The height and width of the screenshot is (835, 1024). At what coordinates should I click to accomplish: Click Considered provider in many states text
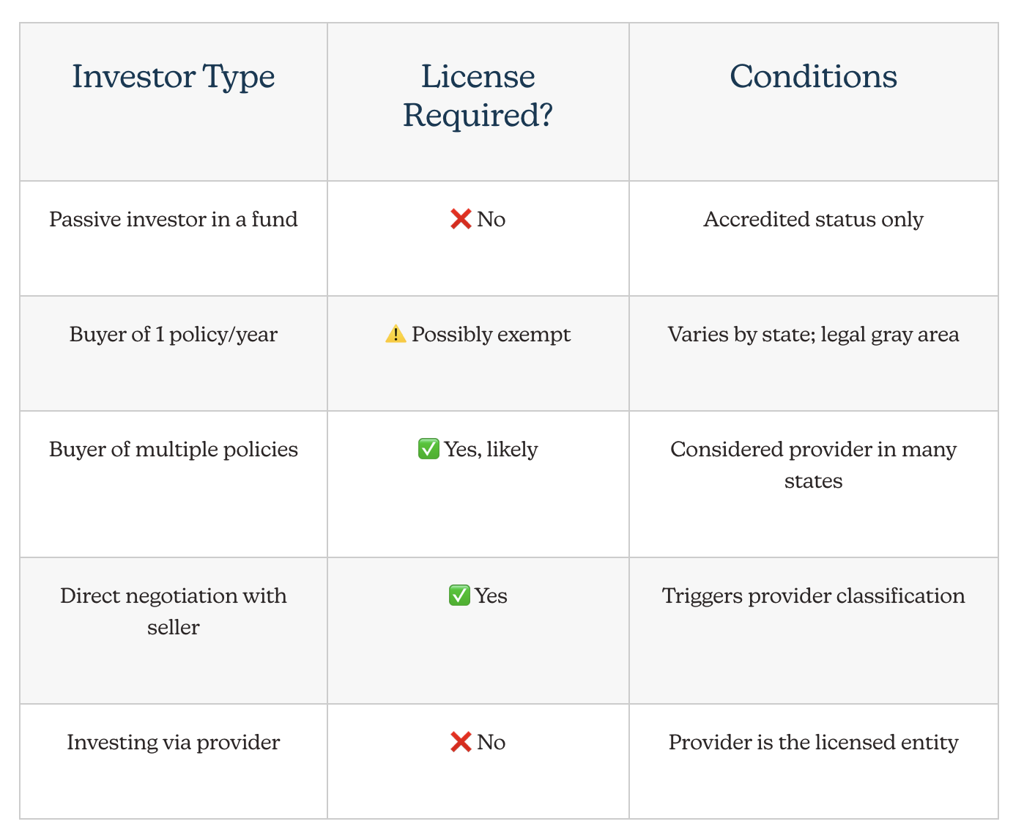tap(814, 465)
